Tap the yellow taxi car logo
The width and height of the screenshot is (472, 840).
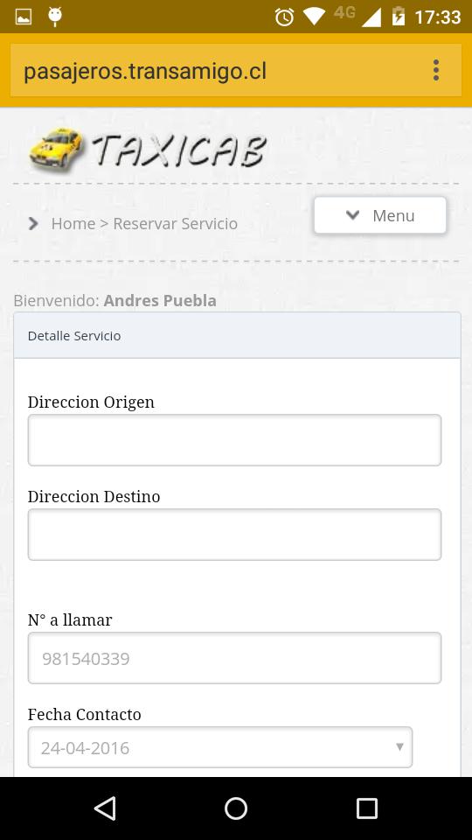point(56,150)
